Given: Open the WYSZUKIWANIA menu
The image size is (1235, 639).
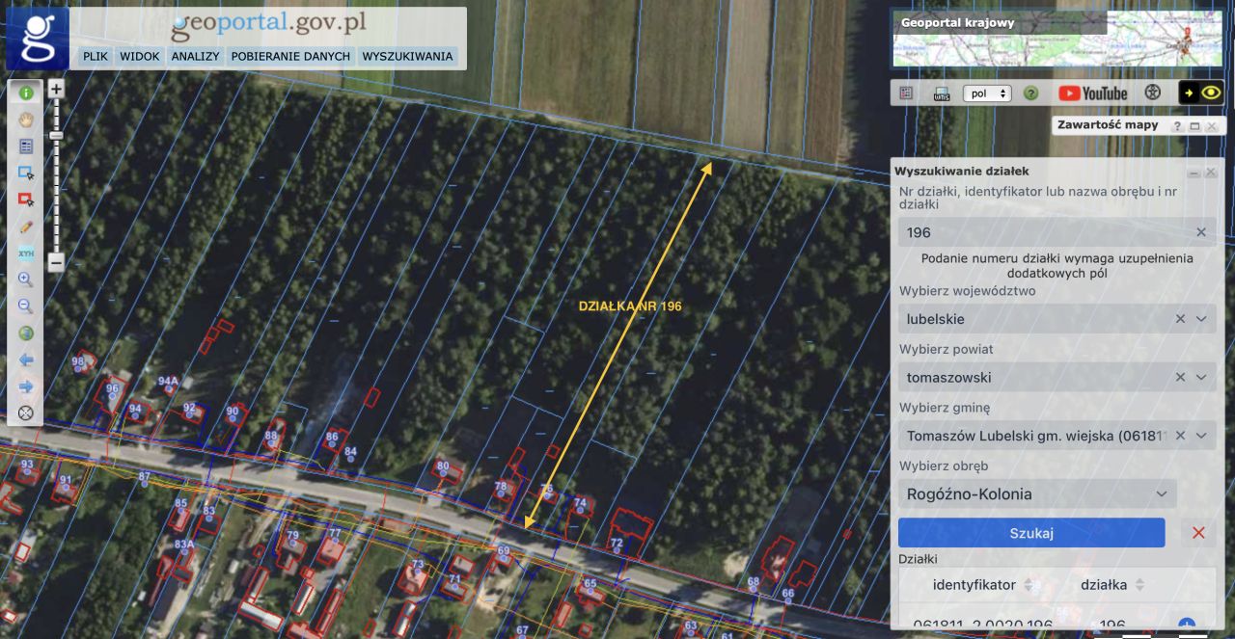Looking at the screenshot, I should tap(407, 56).
